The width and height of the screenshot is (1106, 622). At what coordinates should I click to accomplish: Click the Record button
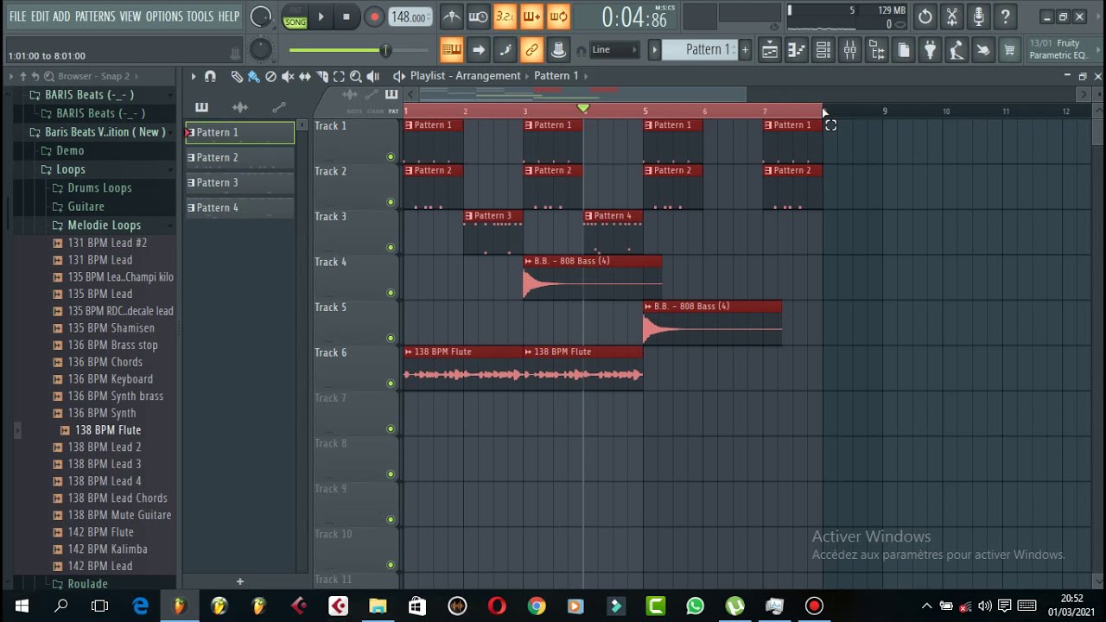374,16
